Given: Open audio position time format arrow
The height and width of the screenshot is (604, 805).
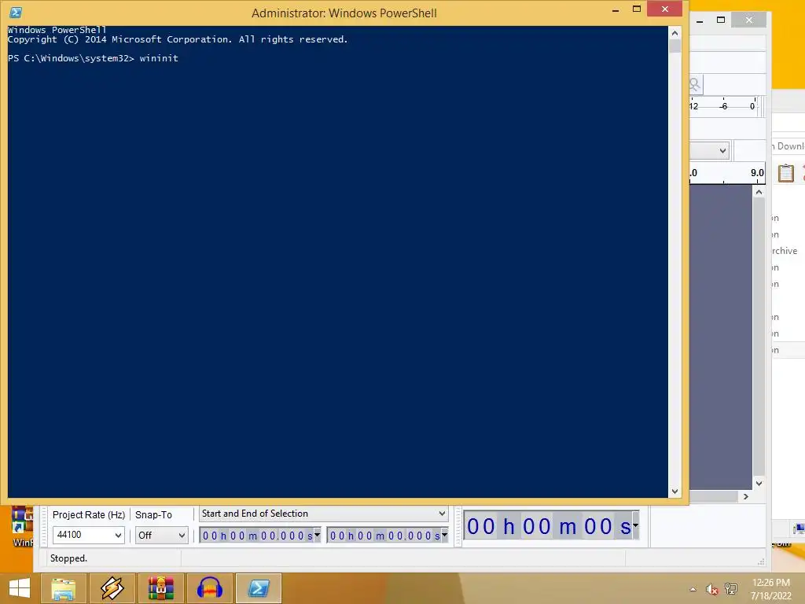Looking at the screenshot, I should (635, 525).
